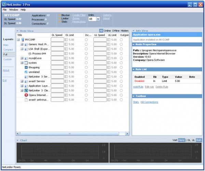The height and width of the screenshot is (171, 205).
Task: Collapse the LSA Shell node
Action: (22, 49)
